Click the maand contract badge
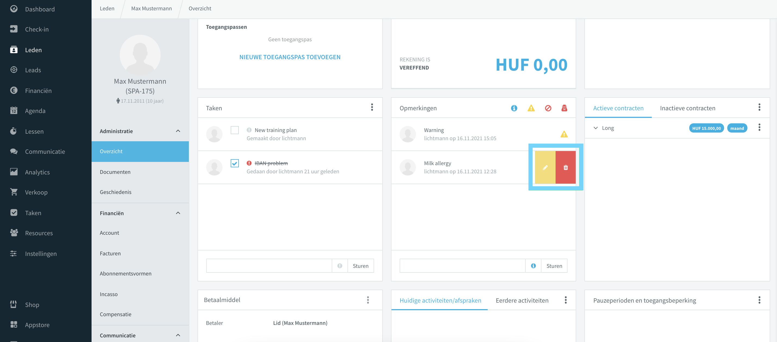777x342 pixels. point(737,128)
